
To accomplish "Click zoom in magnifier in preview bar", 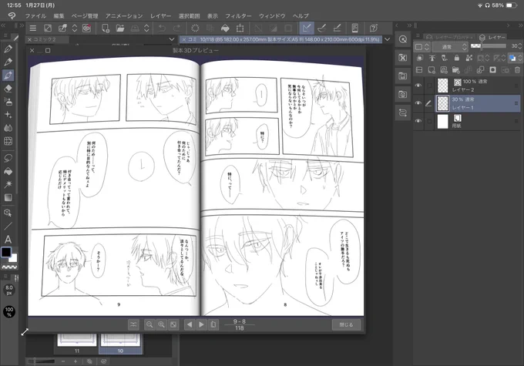I will 161,324.
